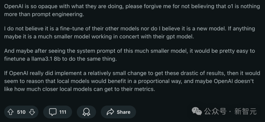Image resolution: width=265 pixels, height=122 pixels.
Task: Click the 公众号 text in the watermark
Action: click(215, 111)
